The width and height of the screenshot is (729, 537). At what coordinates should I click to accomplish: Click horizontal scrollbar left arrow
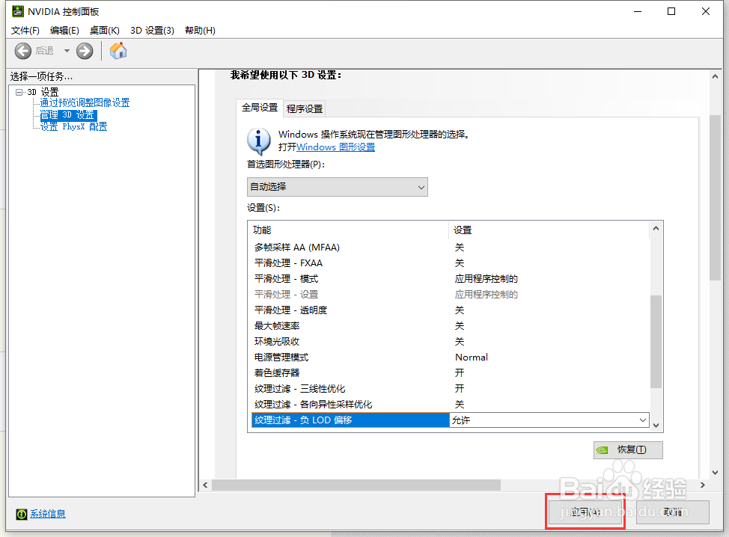(206, 485)
